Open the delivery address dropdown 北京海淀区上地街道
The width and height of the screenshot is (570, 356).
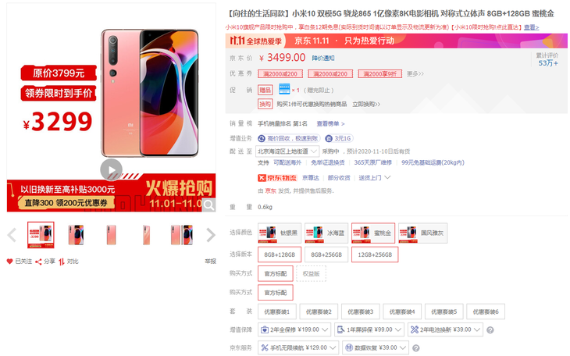tap(287, 151)
